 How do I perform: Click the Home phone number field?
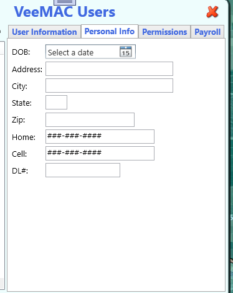pyautogui.click(x=100, y=136)
